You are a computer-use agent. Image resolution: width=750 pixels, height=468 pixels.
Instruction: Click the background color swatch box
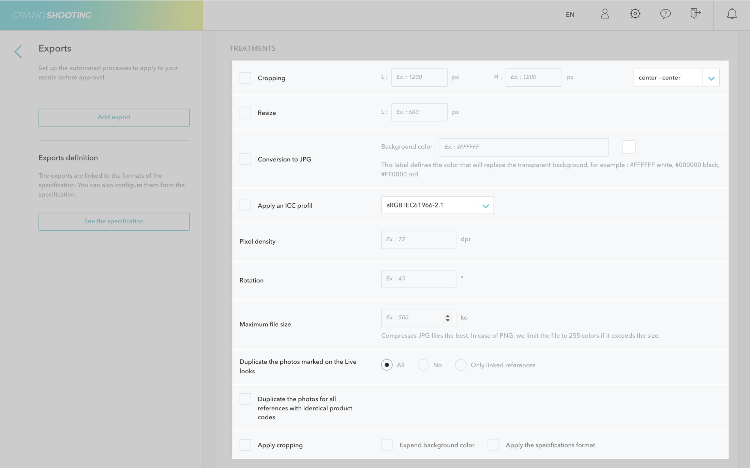(x=628, y=147)
